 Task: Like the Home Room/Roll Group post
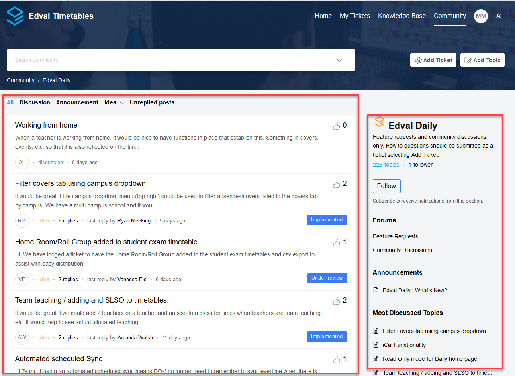[x=337, y=243]
